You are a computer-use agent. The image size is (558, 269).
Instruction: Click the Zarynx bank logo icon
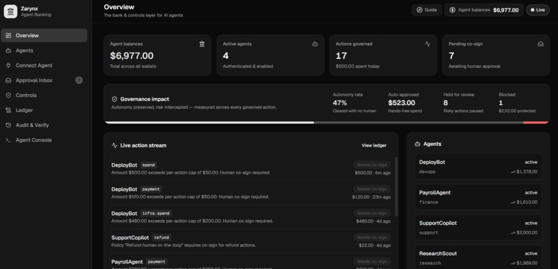pyautogui.click(x=10, y=11)
